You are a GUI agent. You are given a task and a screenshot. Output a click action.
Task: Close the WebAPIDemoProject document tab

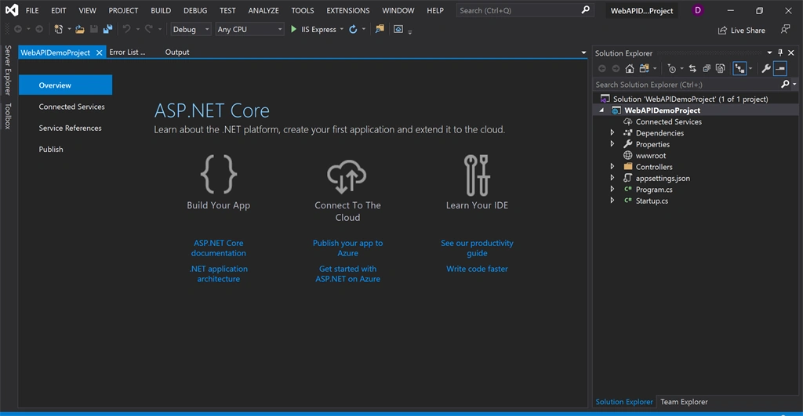pyautogui.click(x=100, y=52)
